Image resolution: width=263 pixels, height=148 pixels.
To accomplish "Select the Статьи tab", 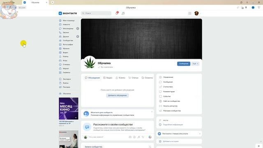I will (133, 78).
